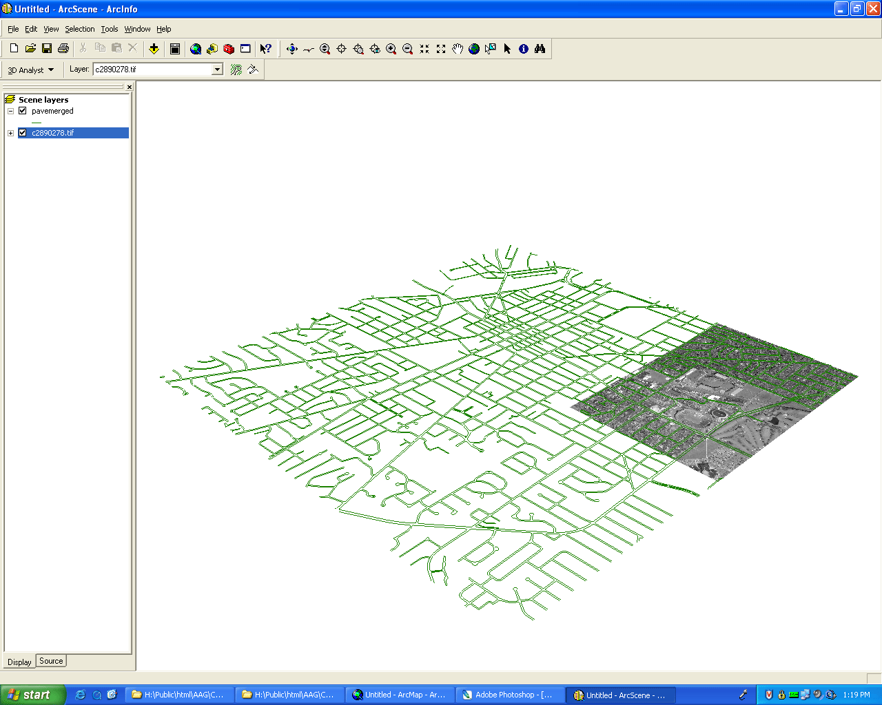
Task: Switch to Adobe Photoshop in the taskbar
Action: point(509,695)
